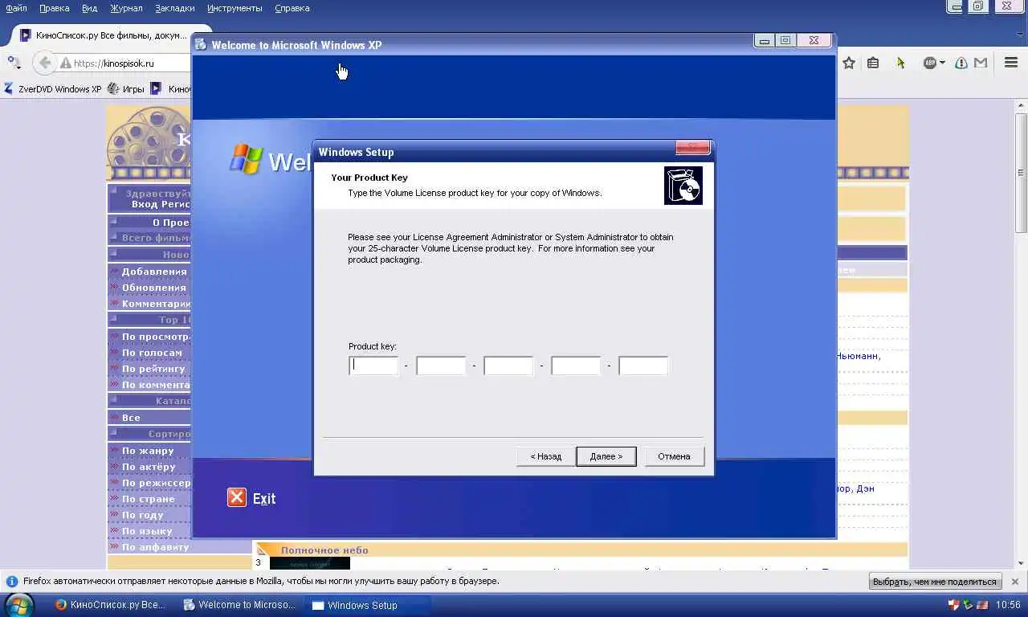Minimize the Welcome to Microsoft Windows XP window
The width and height of the screenshot is (1028, 617).
[764, 41]
